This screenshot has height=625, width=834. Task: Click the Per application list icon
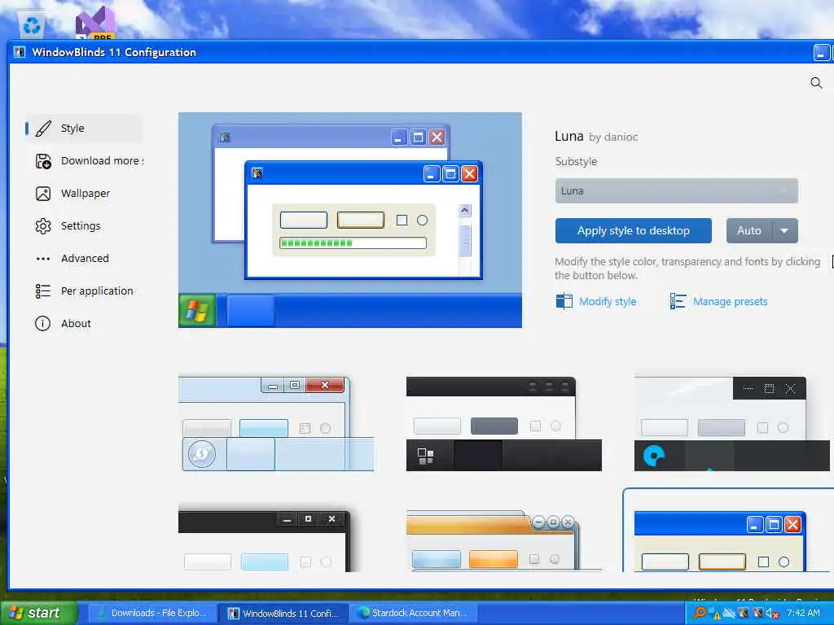pyautogui.click(x=43, y=291)
